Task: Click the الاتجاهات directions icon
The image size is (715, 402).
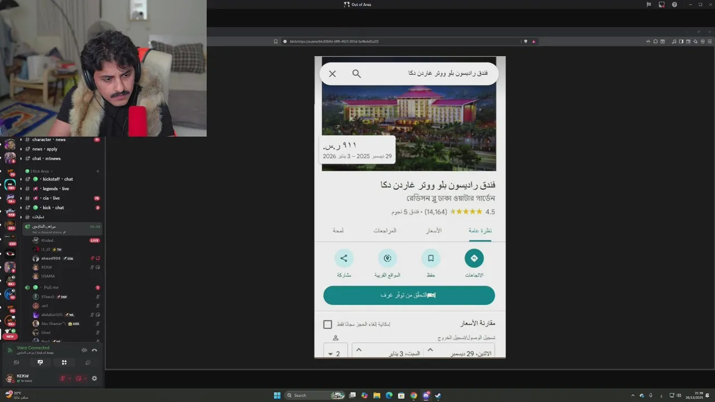Action: [474, 259]
